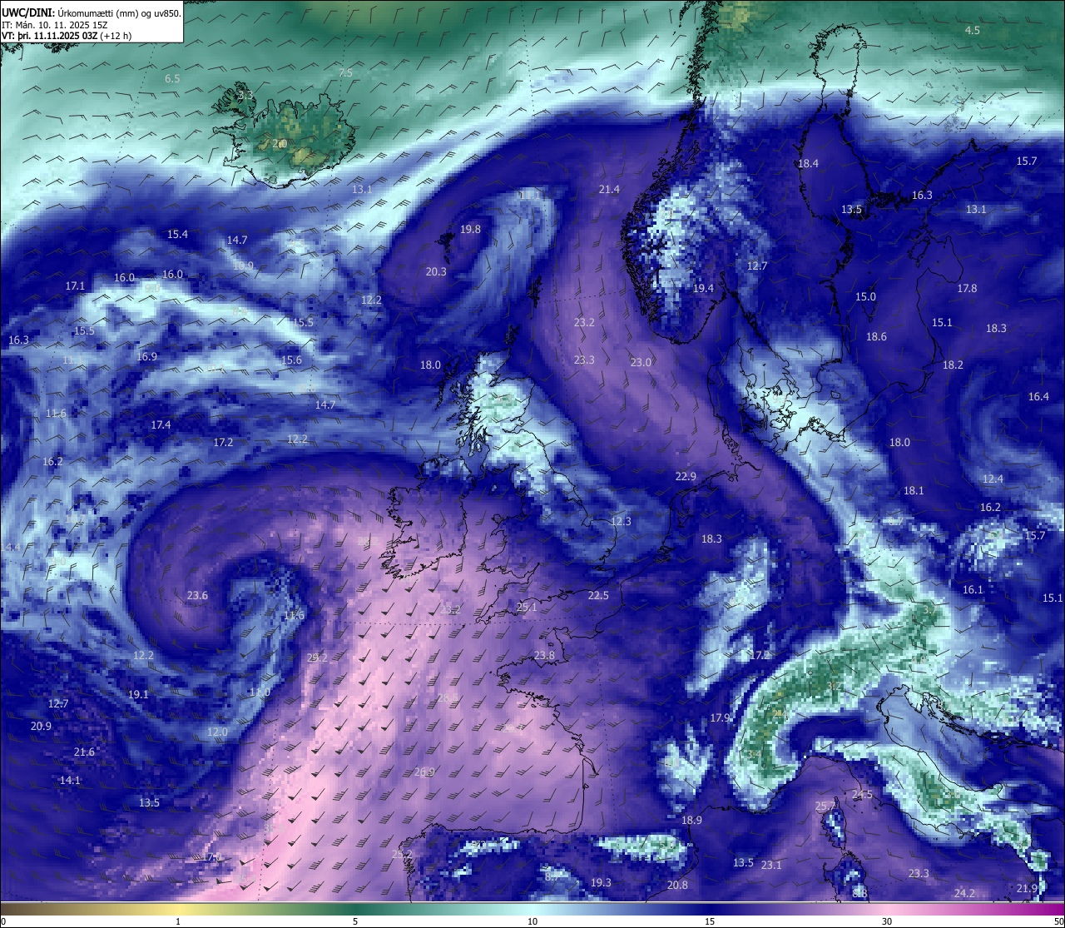This screenshot has width=1065, height=928.
Task: Select the 19.8 value in the northern low
Action: pos(470,230)
